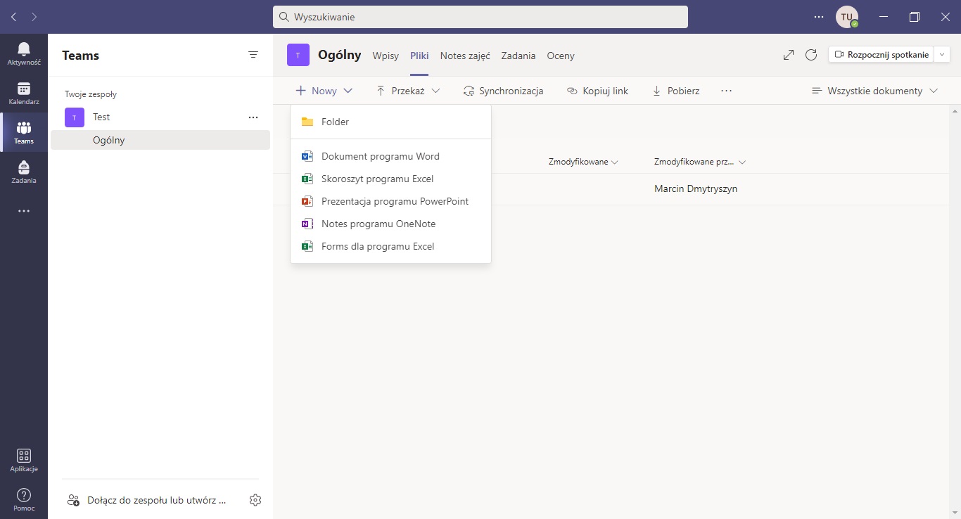The image size is (961, 519).
Task: Expand the Wszystkie dokumenty view dropdown
Action: tap(874, 91)
